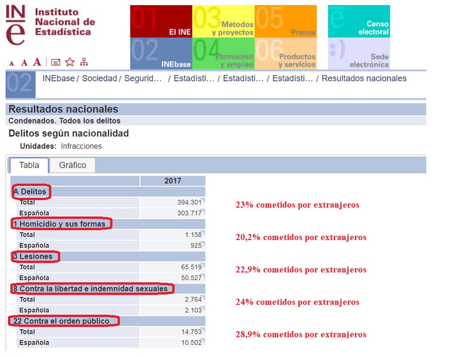The width and height of the screenshot is (470, 357).
Task: Click the INE logo
Action: click(x=50, y=24)
